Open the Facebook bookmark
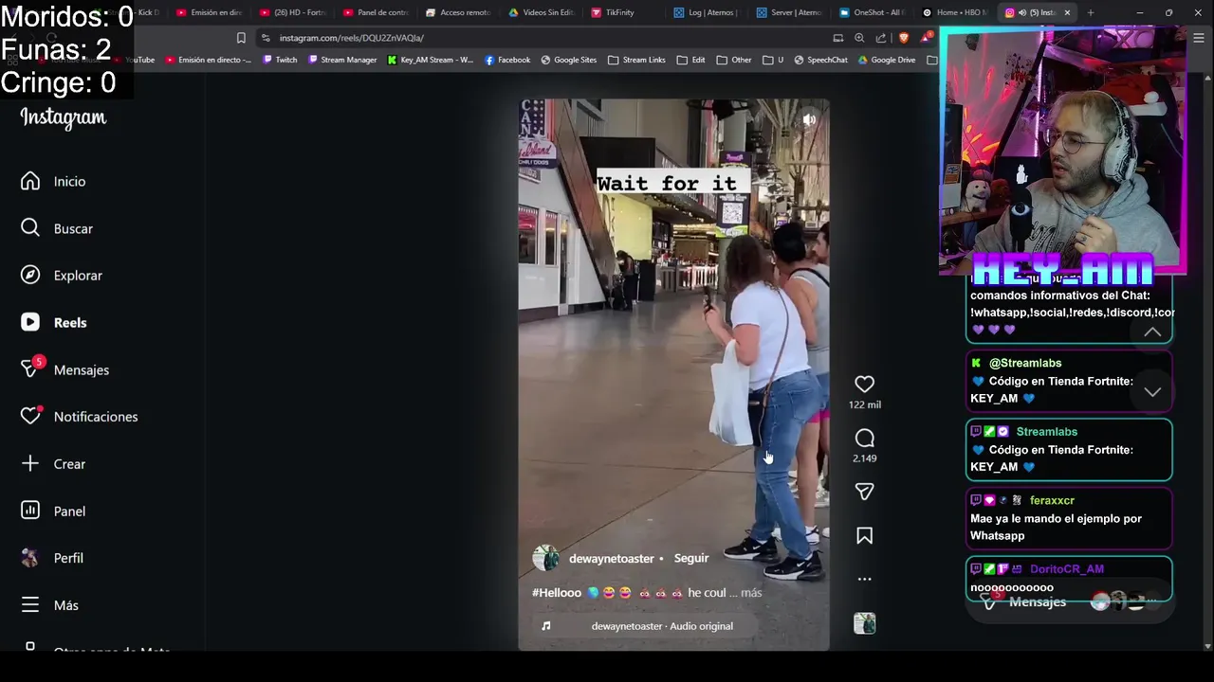 coord(507,60)
